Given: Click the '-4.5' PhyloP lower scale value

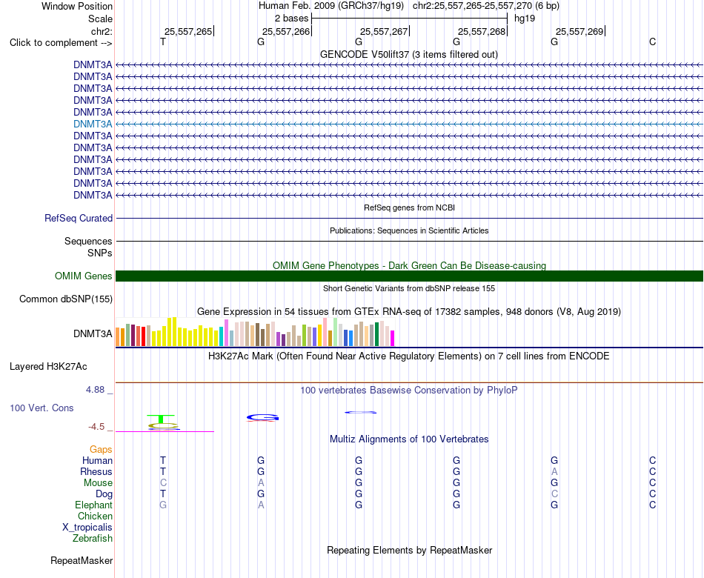Looking at the screenshot, I should pyautogui.click(x=96, y=427).
